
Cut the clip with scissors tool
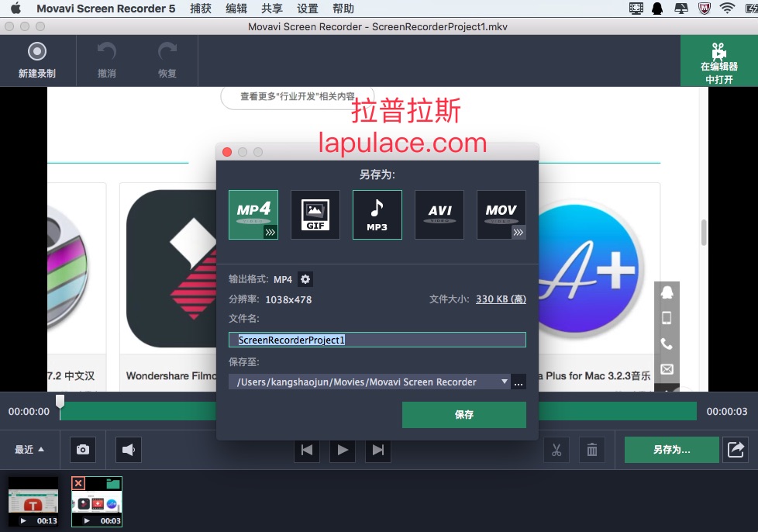(x=556, y=450)
